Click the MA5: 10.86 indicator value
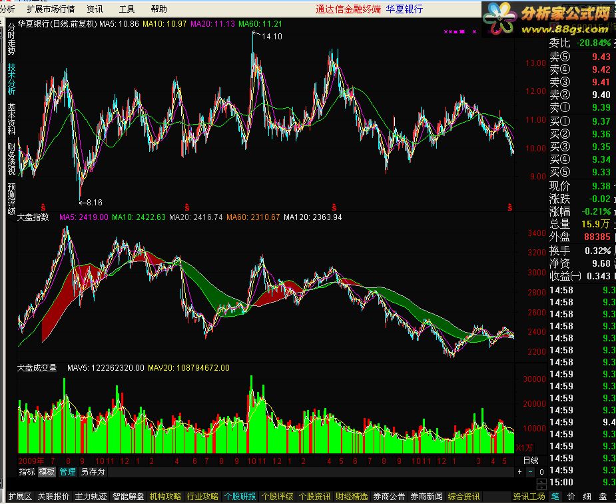The width and height of the screenshot is (616, 504). point(119,24)
